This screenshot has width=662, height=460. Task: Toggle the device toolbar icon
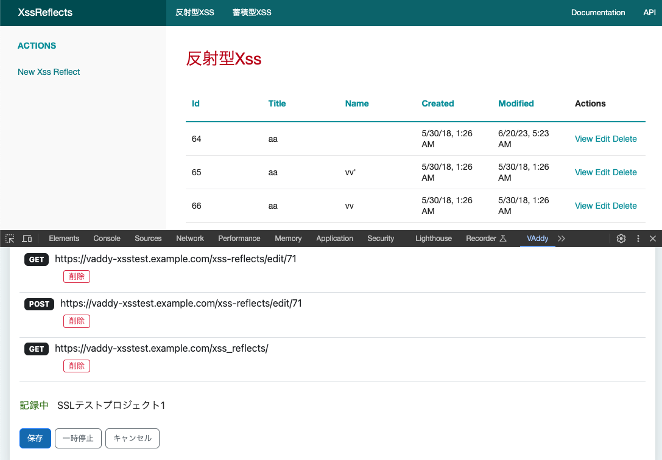(x=27, y=239)
